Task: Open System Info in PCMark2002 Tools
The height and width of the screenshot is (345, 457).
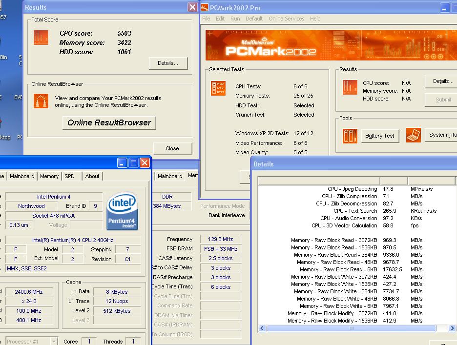Action: (441, 135)
